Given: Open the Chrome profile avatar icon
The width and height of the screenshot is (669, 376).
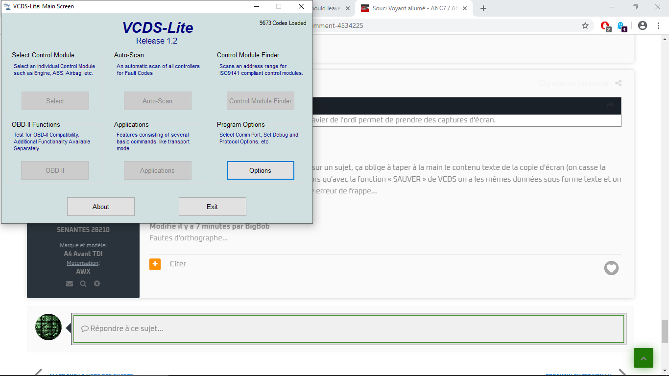Looking at the screenshot, I should [643, 25].
